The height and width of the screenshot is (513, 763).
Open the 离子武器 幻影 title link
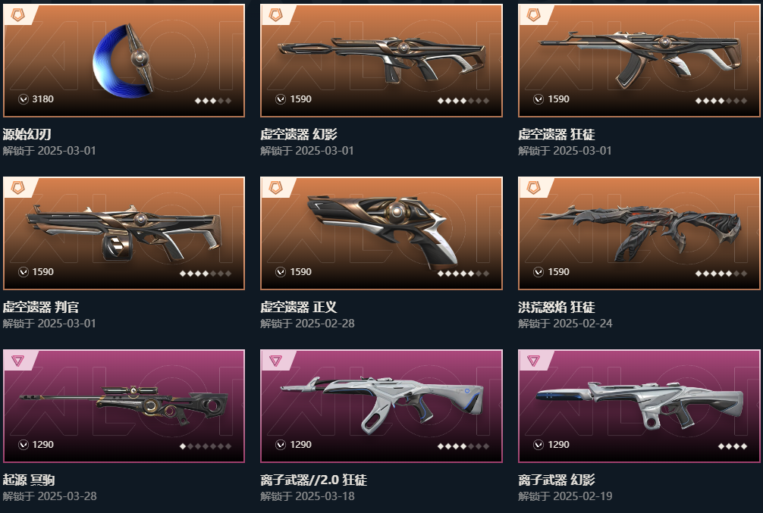(x=557, y=480)
